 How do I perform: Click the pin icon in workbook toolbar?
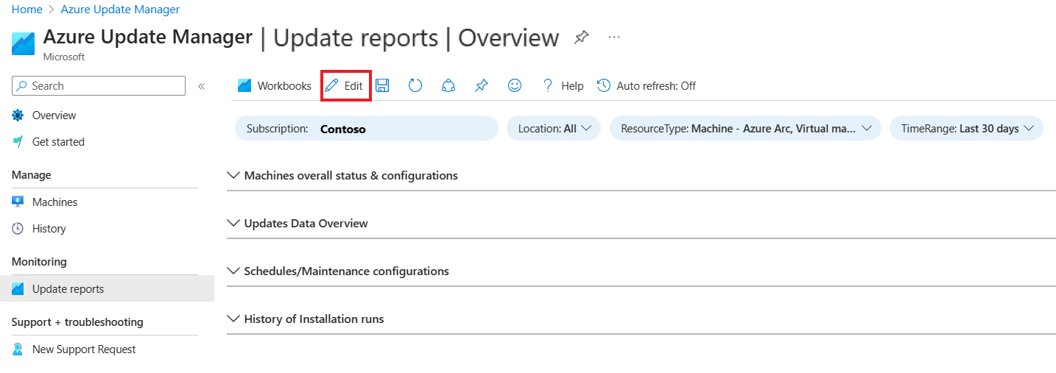(x=481, y=86)
